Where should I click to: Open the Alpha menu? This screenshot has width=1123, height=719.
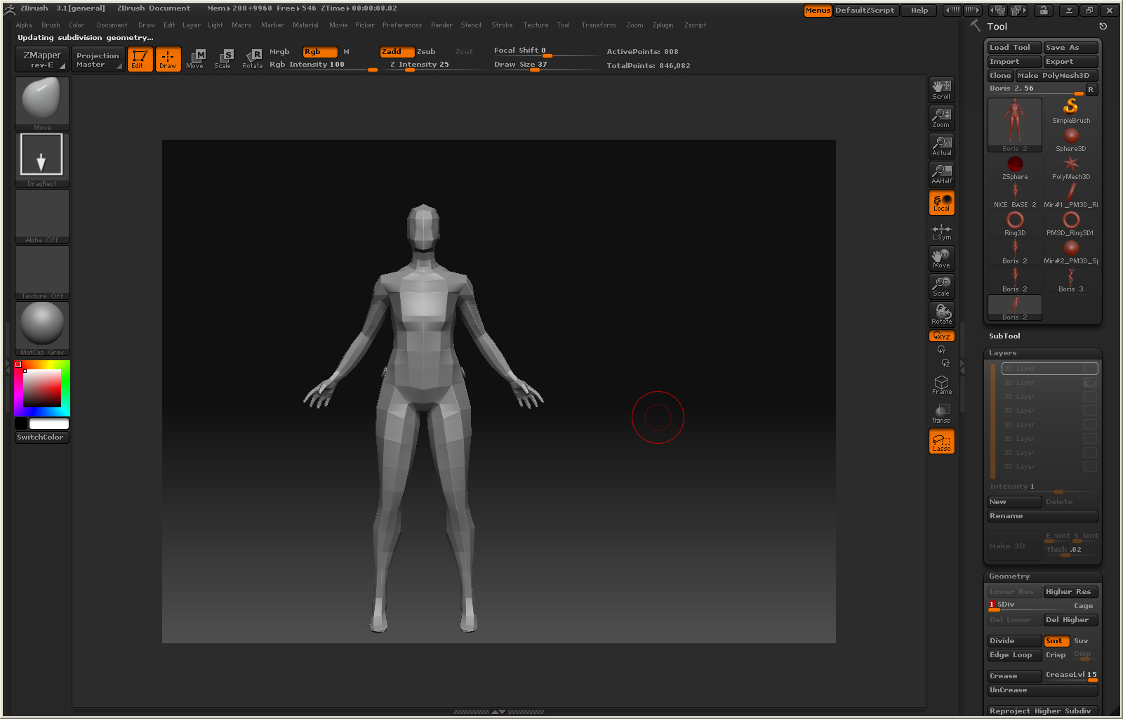pyautogui.click(x=24, y=25)
